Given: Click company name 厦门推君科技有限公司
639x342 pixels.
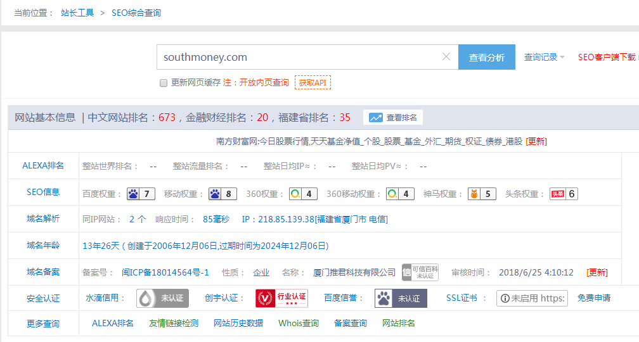Looking at the screenshot, I should [x=354, y=272].
